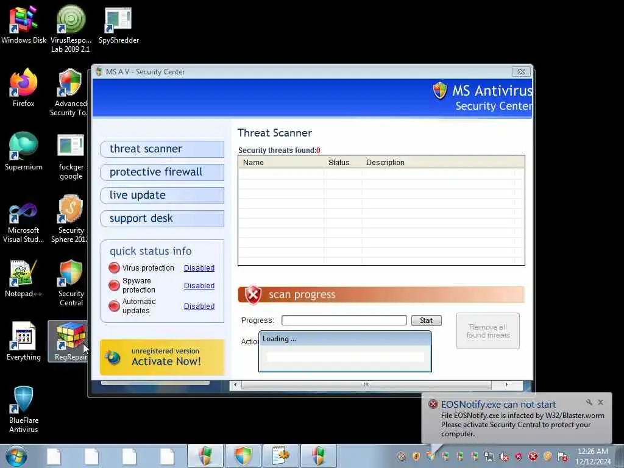The image size is (624, 468).
Task: Click the blue-orange shield taskbar button
Action: [244, 456]
